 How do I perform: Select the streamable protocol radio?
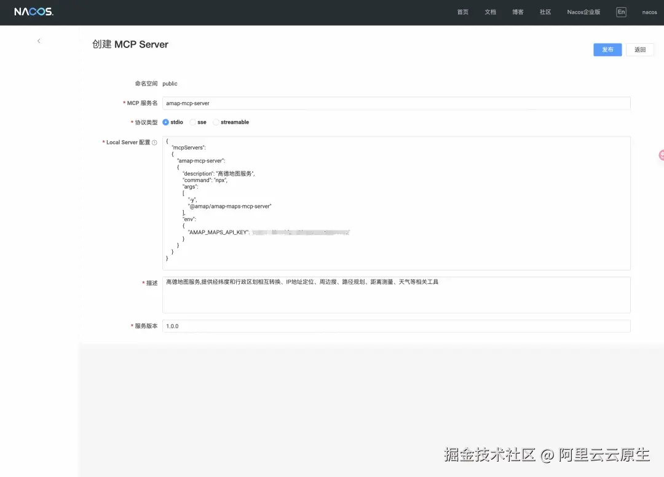coord(216,122)
